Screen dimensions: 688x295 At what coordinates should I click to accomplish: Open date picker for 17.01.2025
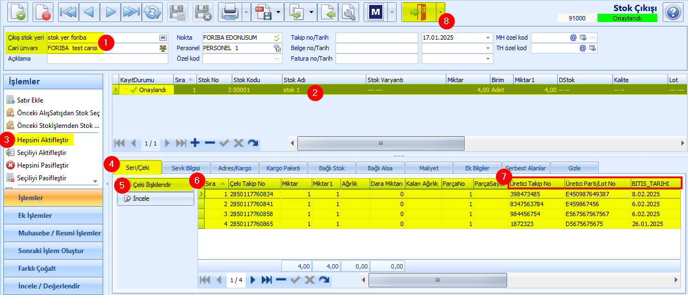[488, 37]
